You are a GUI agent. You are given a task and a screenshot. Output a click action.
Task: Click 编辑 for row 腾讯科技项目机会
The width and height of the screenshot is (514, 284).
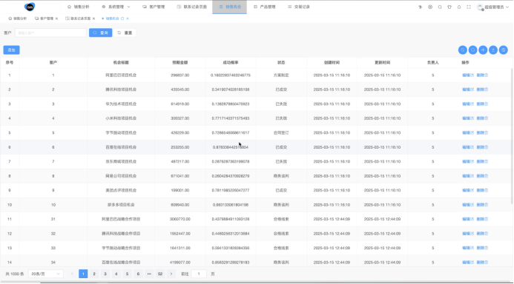[468, 89]
